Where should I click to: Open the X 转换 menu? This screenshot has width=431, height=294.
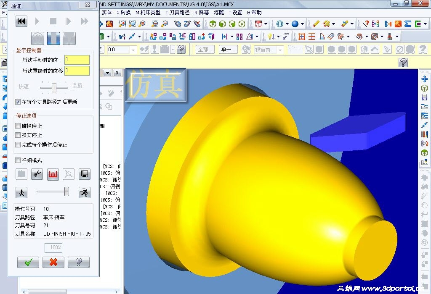(x=123, y=13)
